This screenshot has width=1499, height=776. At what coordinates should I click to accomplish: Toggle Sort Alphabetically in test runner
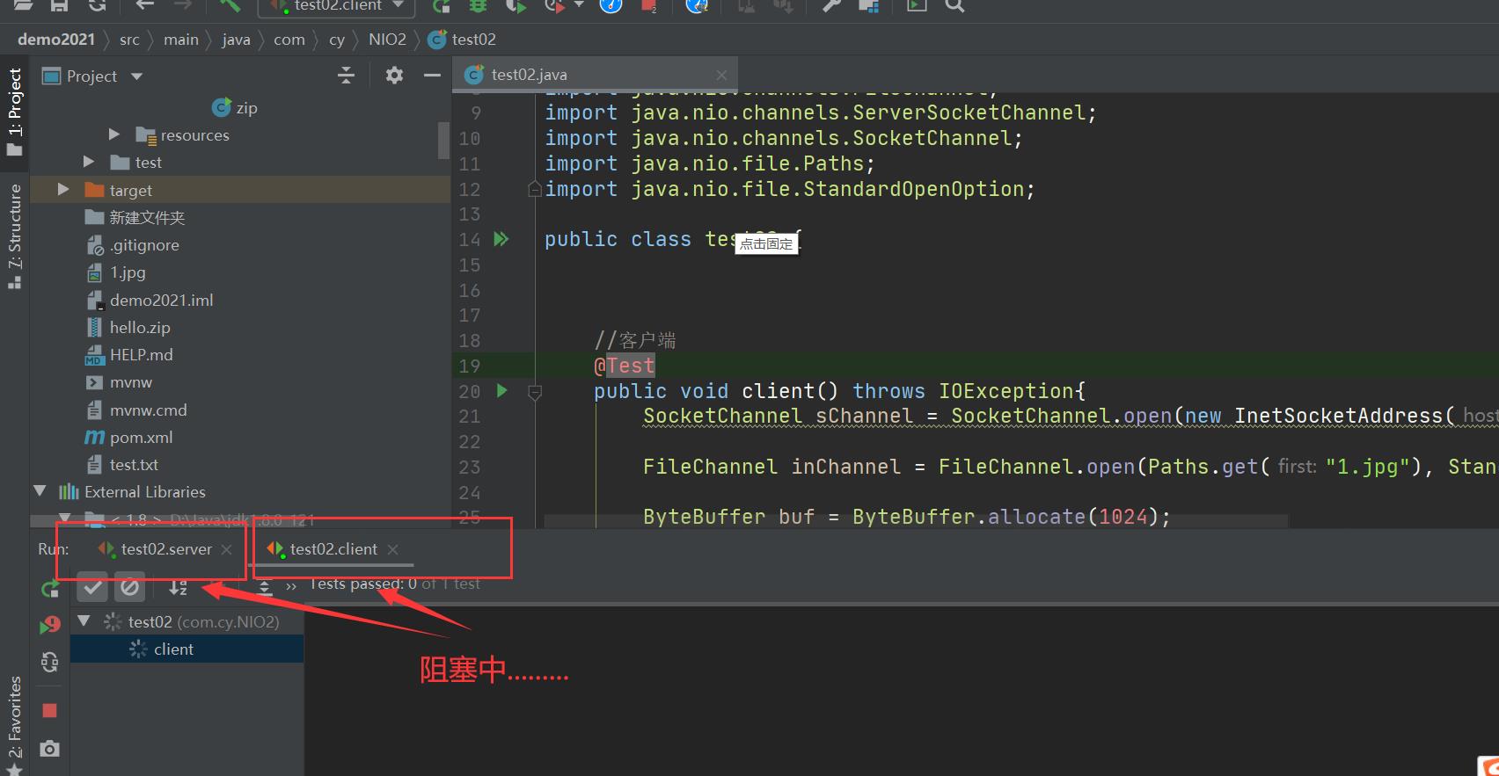179,587
